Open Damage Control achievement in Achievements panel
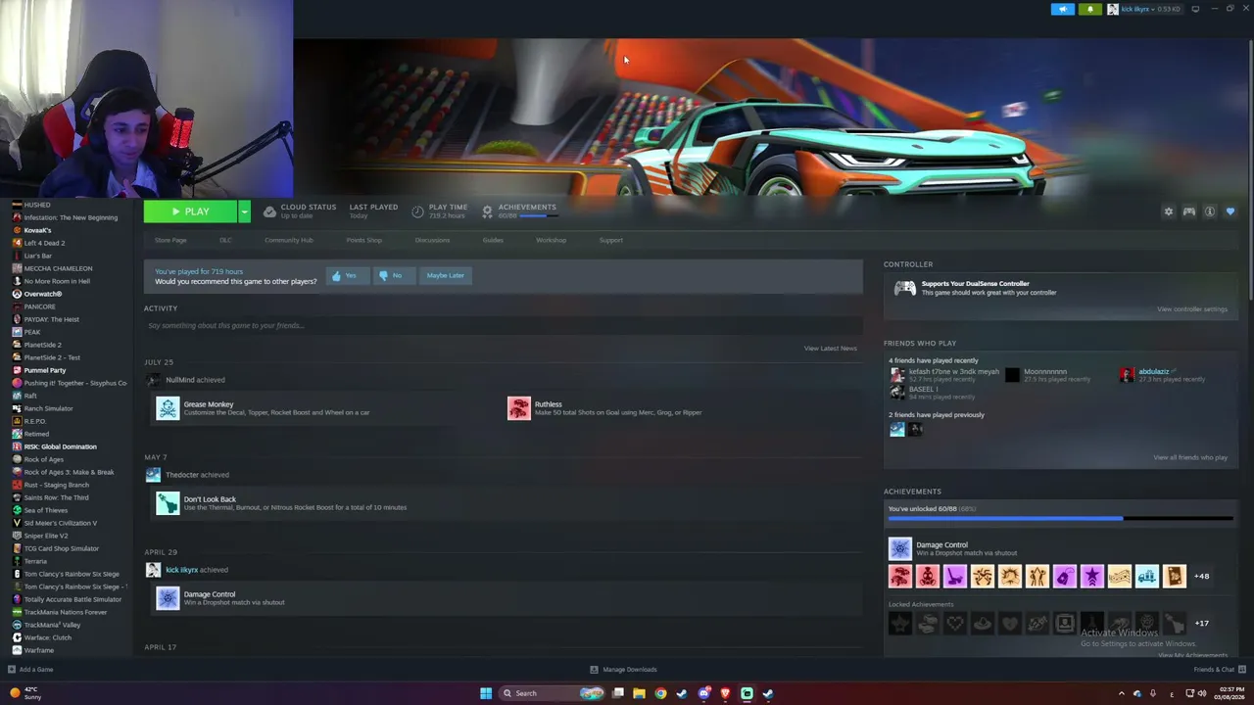This screenshot has width=1254, height=705. [899, 548]
